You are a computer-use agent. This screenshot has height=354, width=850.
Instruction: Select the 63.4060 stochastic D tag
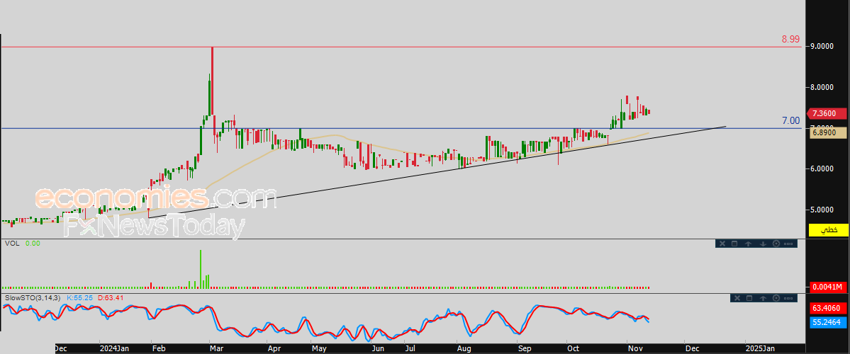coord(828,309)
